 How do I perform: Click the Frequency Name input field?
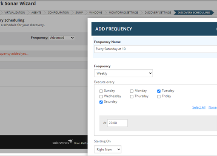(156, 49)
